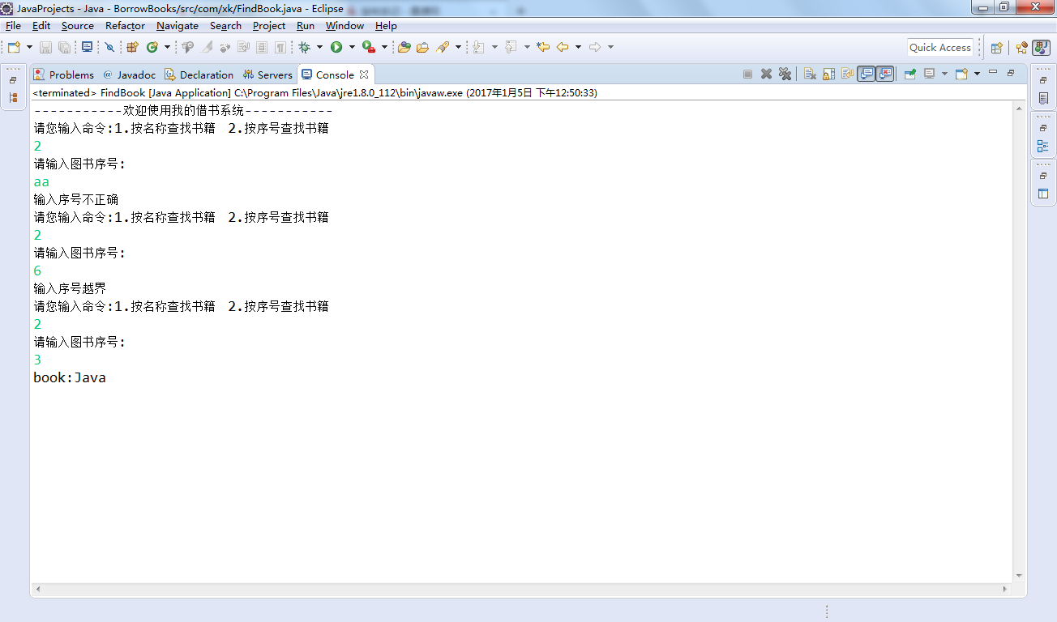Click the Open Console icon
Screen dimensions: 1057x622
(962, 74)
